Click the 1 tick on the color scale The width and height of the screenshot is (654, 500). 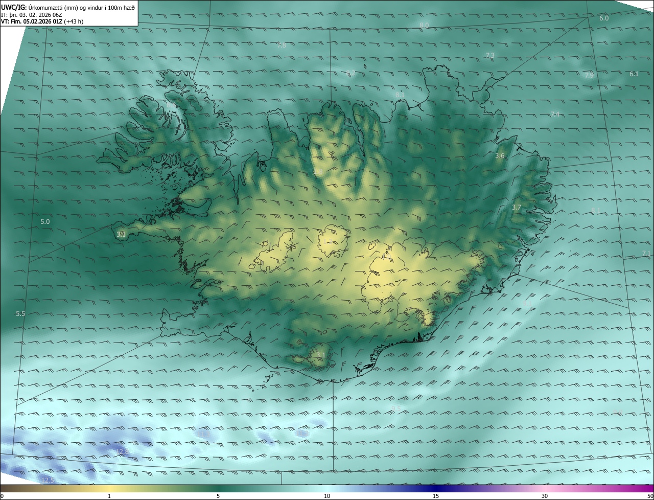click(109, 496)
